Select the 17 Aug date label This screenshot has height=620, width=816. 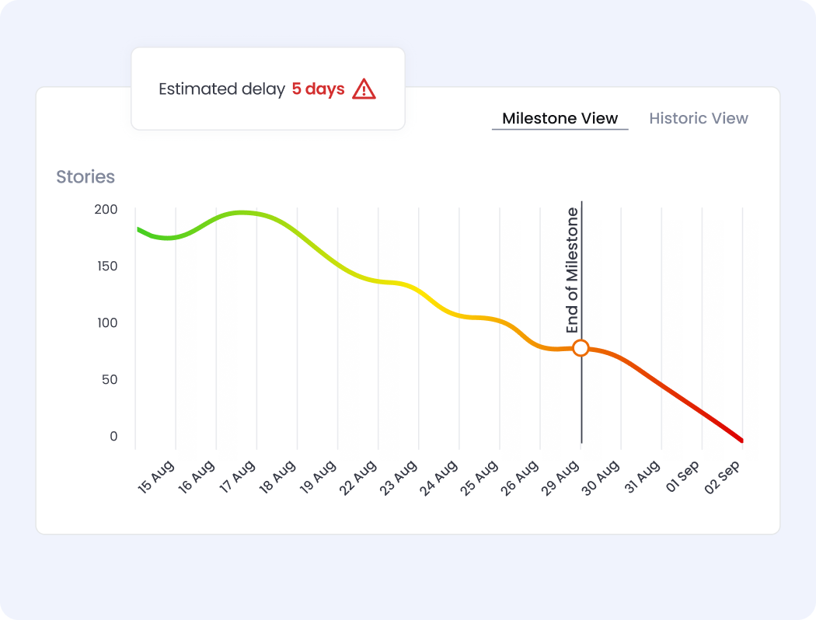[x=237, y=476]
